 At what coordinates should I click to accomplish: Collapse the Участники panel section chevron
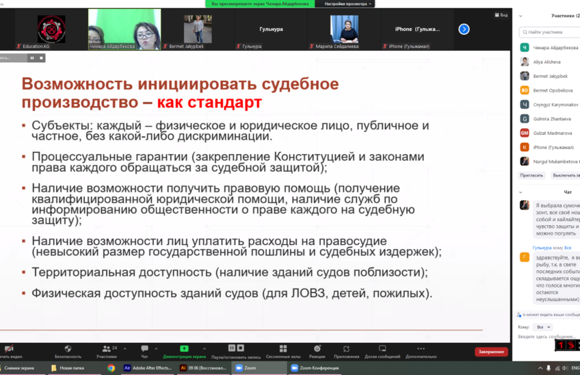coord(521,15)
